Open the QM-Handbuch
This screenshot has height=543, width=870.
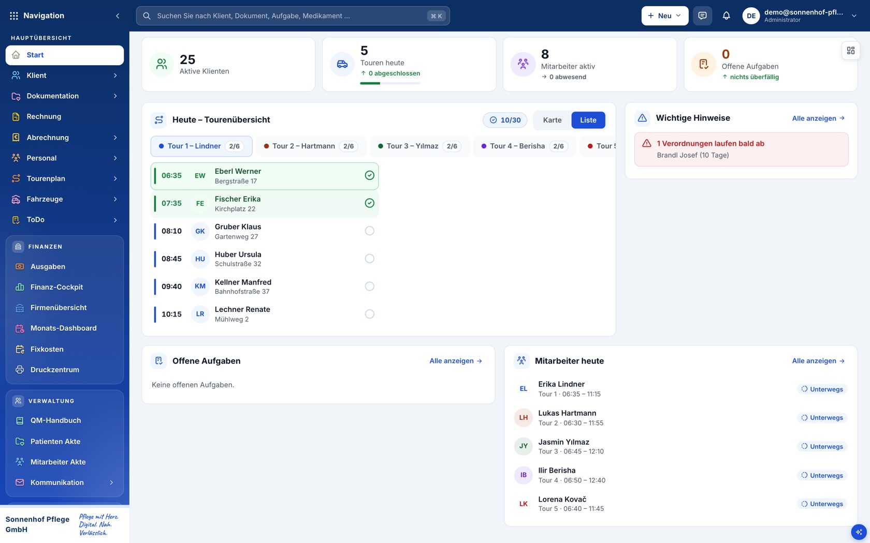(x=64, y=420)
